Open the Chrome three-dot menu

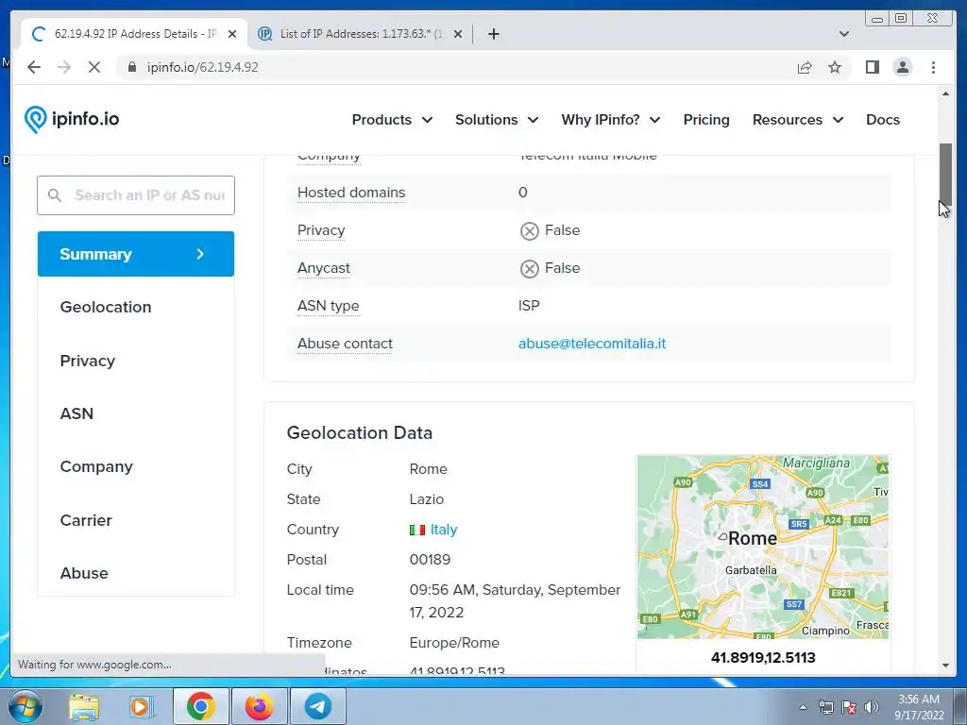(x=933, y=67)
